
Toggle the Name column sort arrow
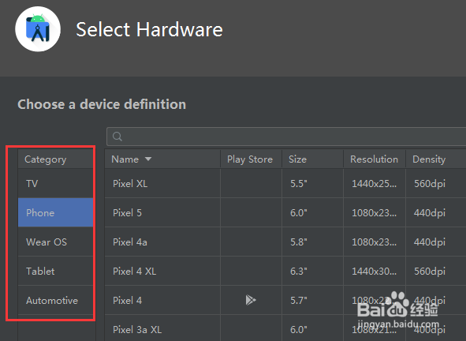coord(148,159)
